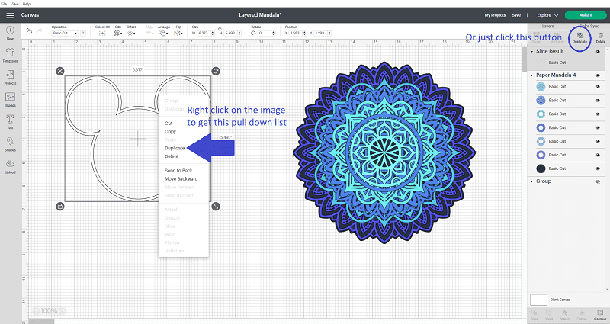610x324 pixels.
Task: Redo the last undone action
Action: tap(39, 30)
